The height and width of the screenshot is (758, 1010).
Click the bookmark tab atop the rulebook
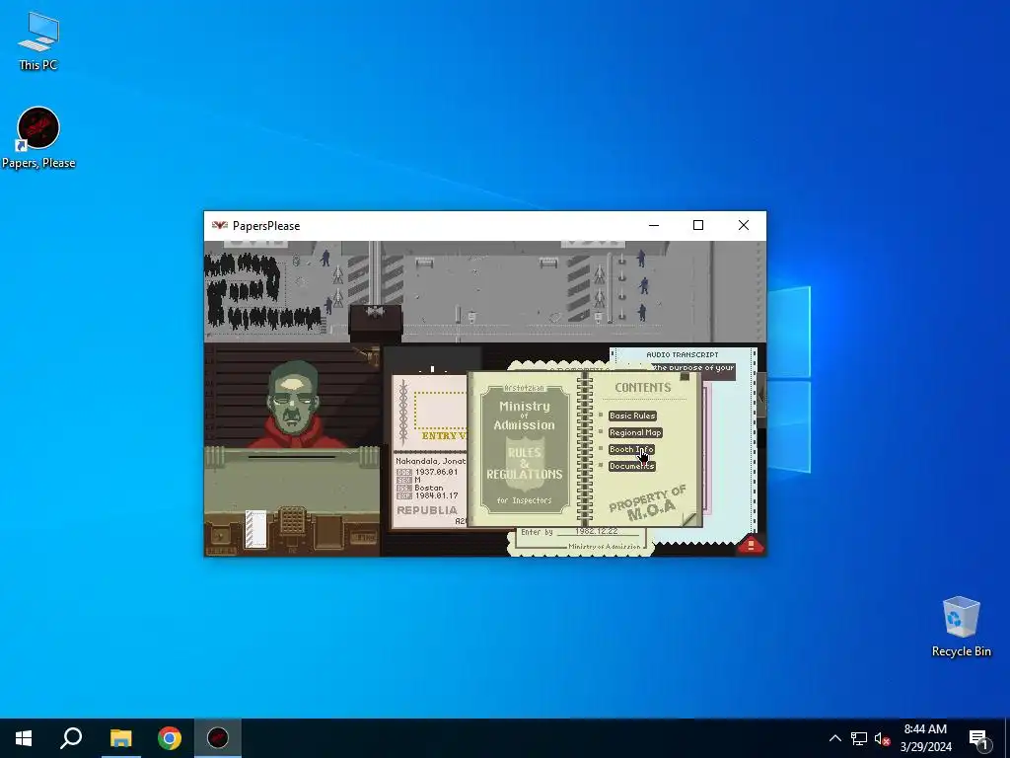point(685,376)
